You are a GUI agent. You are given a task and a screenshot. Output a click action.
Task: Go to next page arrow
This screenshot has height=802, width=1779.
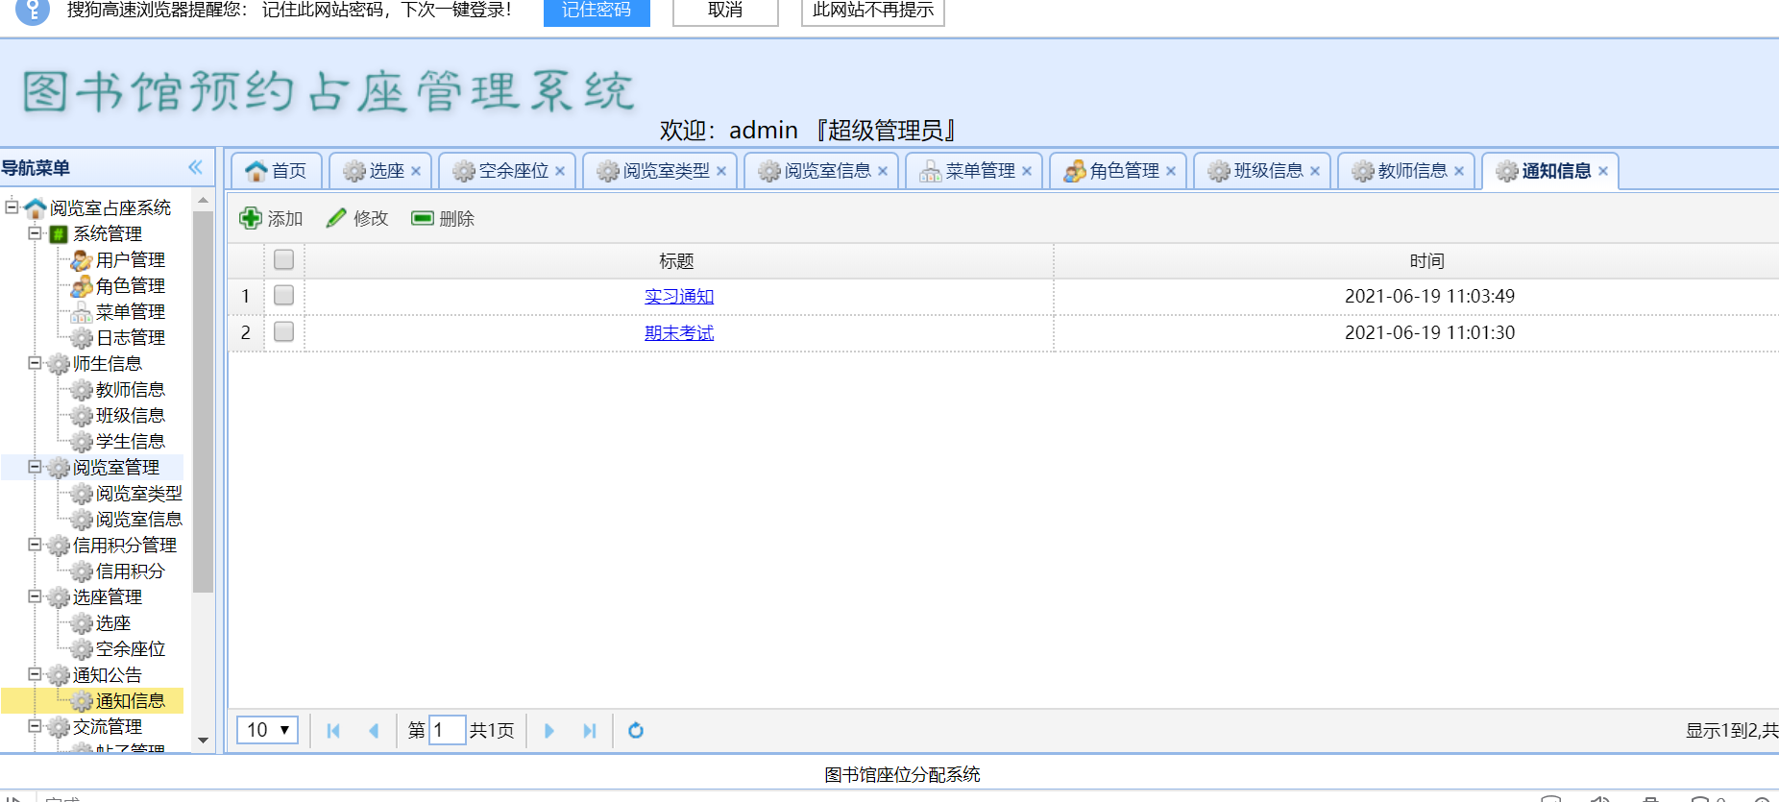[x=548, y=731]
